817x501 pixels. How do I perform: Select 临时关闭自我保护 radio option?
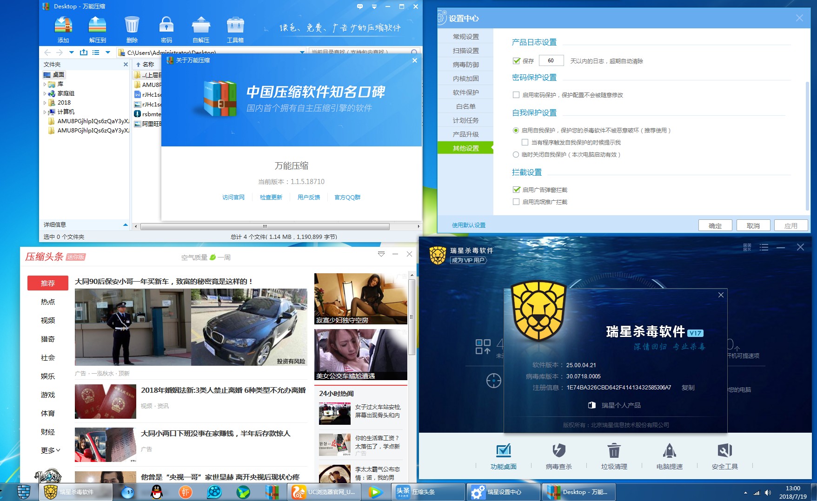coord(516,155)
